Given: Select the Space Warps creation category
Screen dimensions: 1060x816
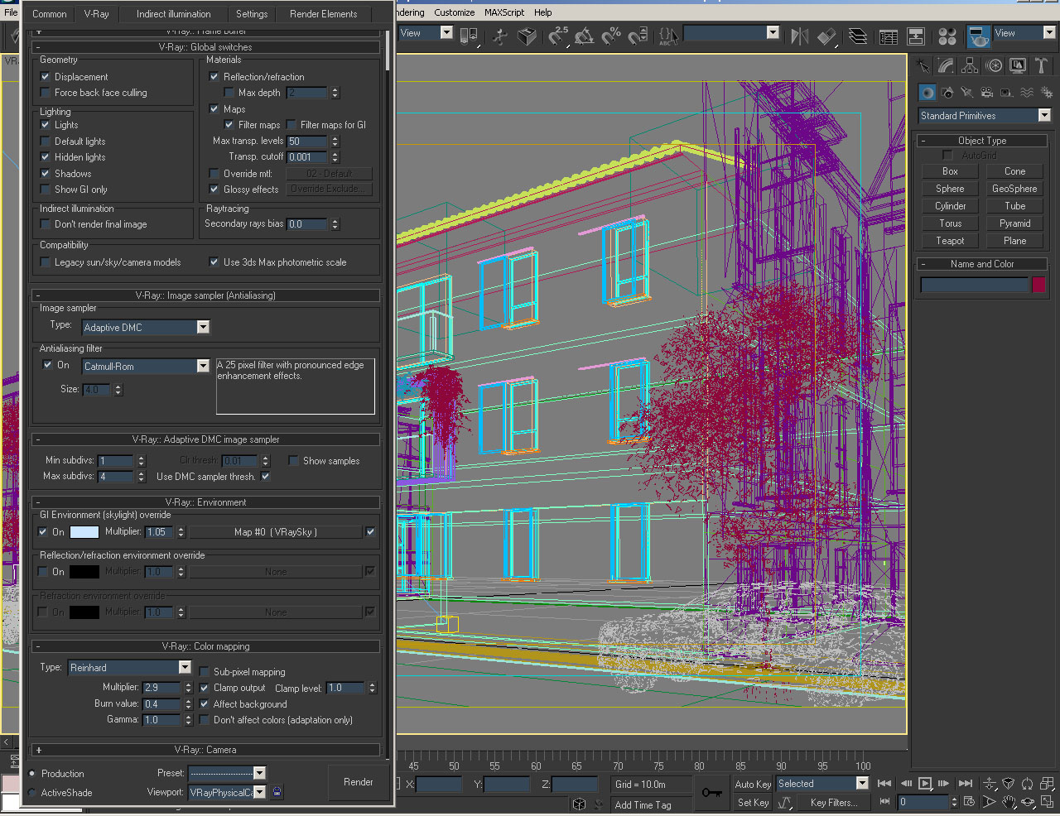Looking at the screenshot, I should tap(1027, 93).
